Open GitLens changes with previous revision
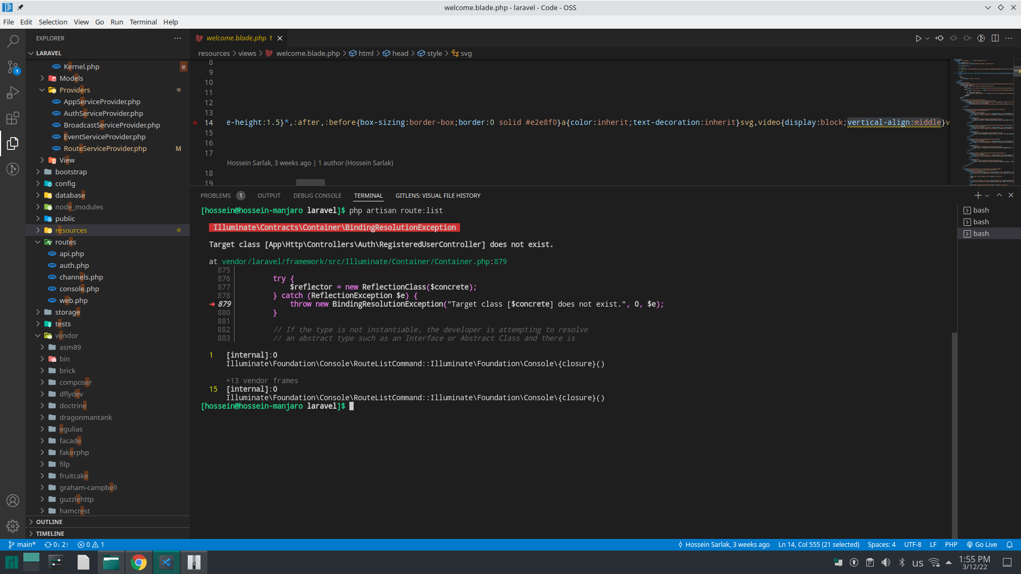Viewport: 1021px width, 574px height. coord(940,38)
